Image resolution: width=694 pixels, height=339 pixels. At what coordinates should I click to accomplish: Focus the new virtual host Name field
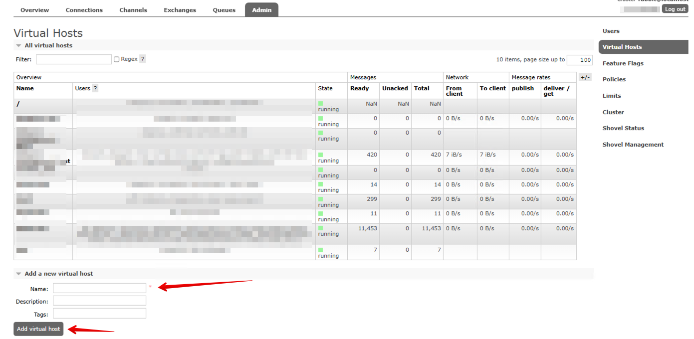click(x=99, y=288)
